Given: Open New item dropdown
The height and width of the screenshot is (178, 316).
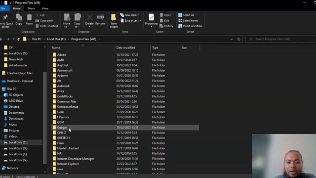Looking at the screenshot, I should (x=130, y=15).
